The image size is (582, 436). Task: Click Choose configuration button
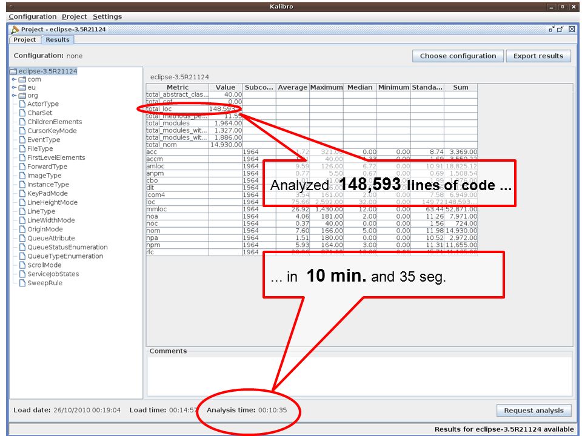[458, 56]
